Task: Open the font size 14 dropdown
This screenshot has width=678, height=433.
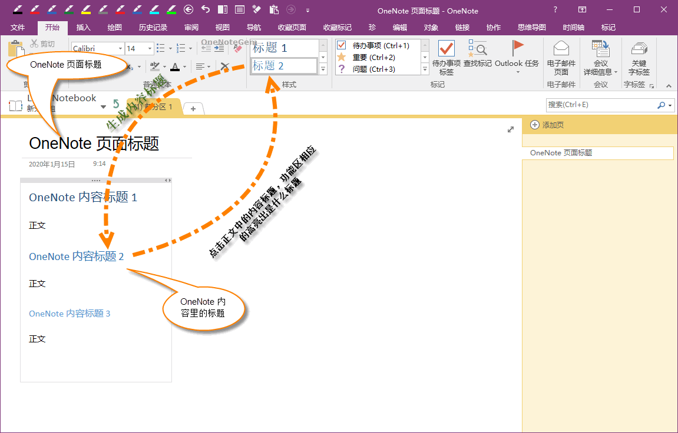Action: pos(150,48)
